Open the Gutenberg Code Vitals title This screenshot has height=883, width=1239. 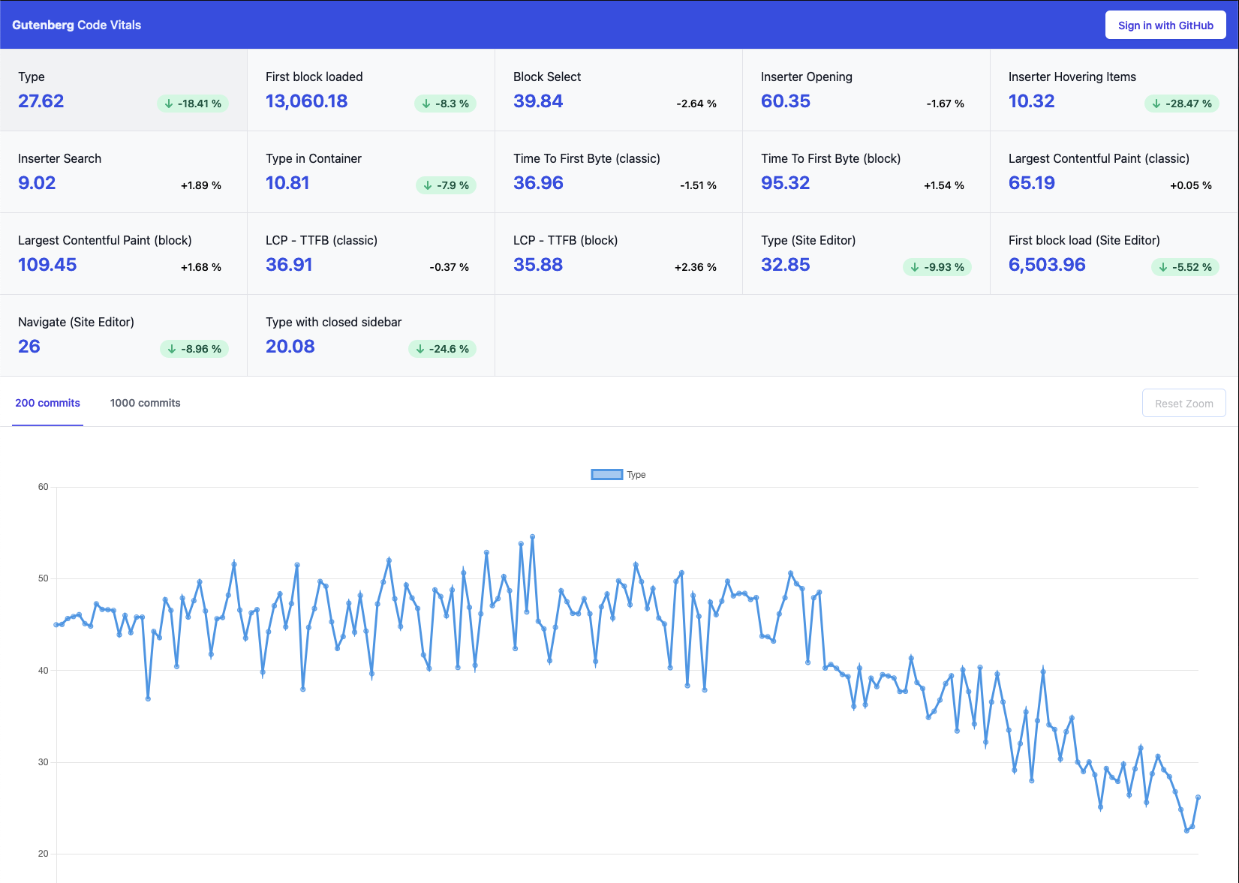(77, 25)
